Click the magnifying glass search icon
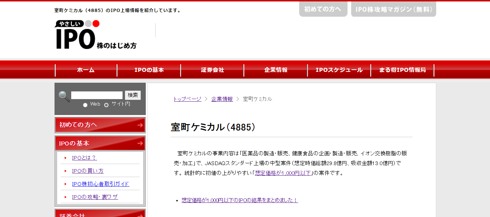 (64, 96)
